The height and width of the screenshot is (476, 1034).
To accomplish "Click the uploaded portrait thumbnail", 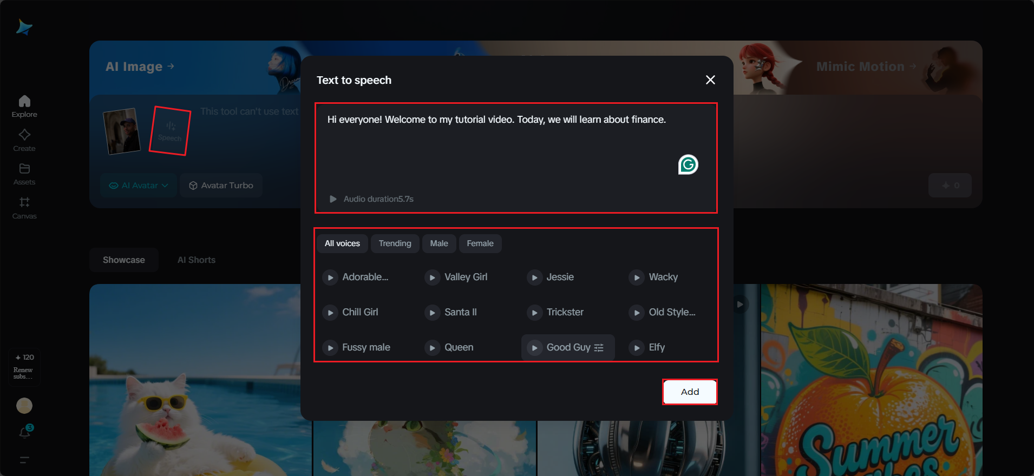I will [x=122, y=131].
